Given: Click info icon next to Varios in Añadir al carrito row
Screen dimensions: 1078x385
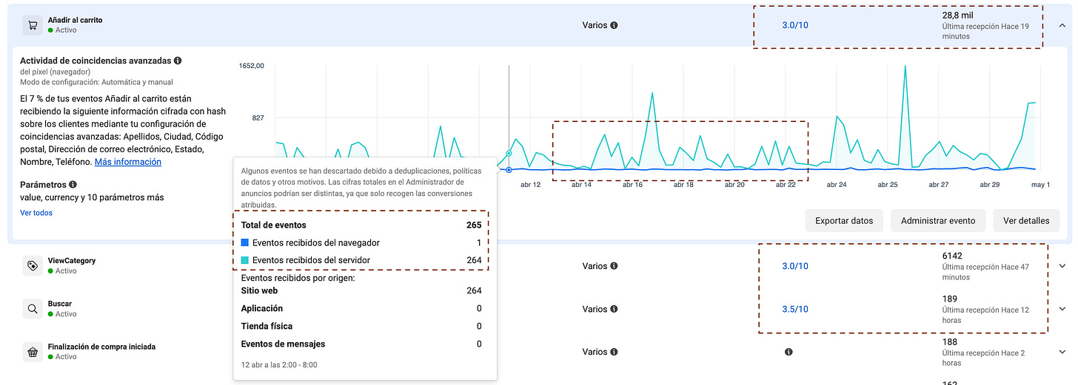Looking at the screenshot, I should tap(614, 25).
